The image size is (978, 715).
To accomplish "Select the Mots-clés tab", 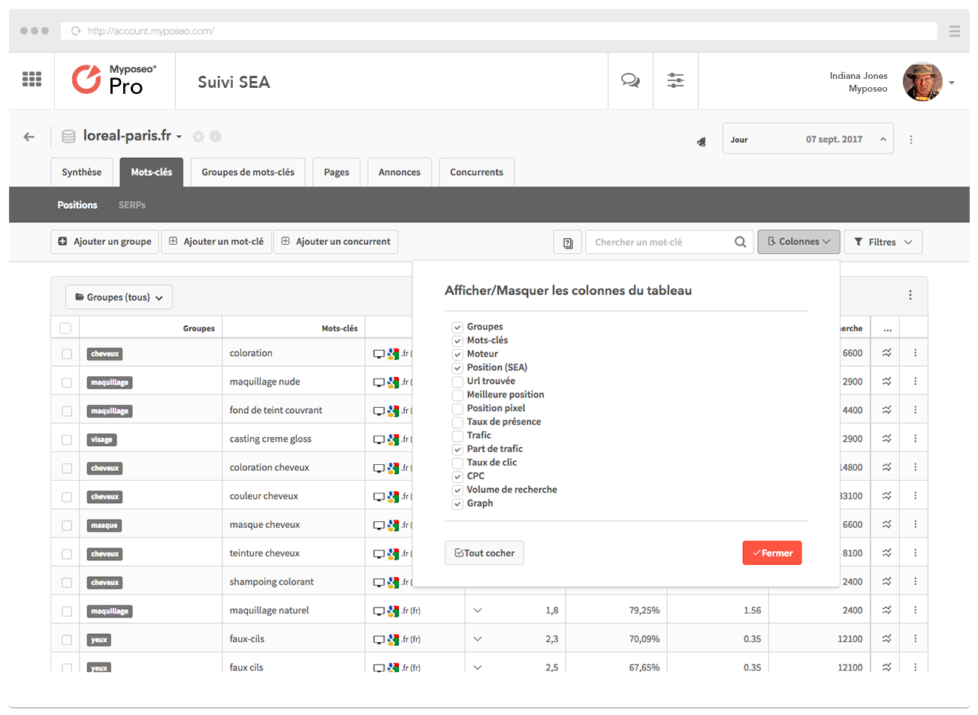I will [x=152, y=172].
